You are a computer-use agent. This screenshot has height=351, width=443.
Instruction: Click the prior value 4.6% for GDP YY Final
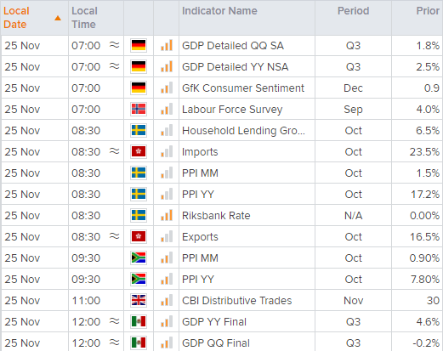[428, 321]
